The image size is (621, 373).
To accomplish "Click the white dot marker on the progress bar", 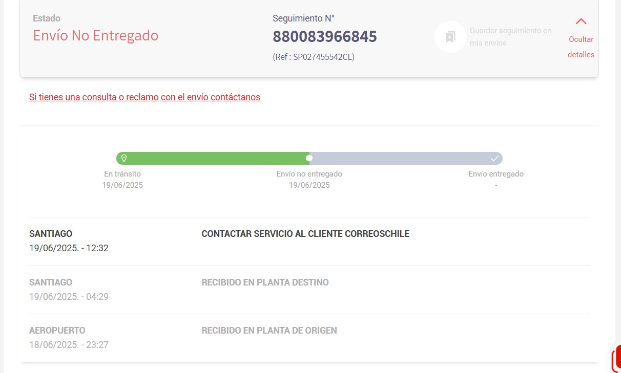I will pos(308,158).
